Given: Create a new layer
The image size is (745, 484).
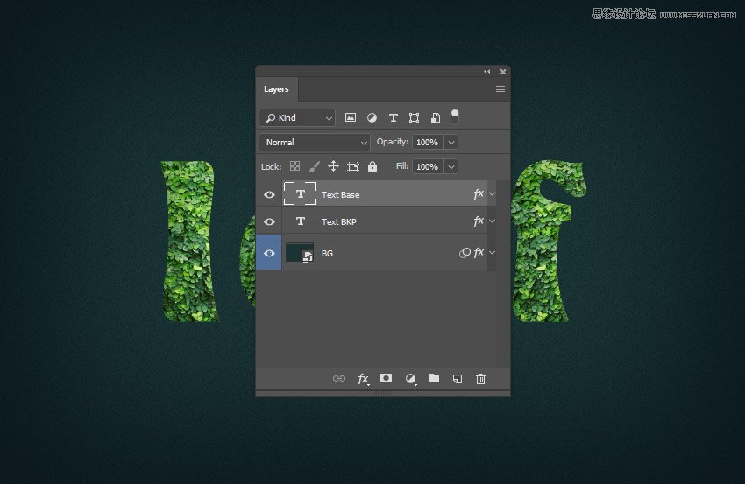Looking at the screenshot, I should pos(457,378).
